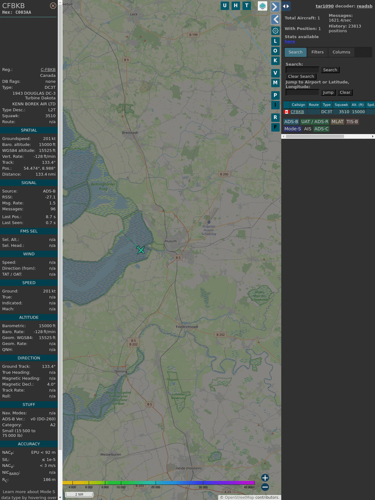
Task: Collapse sidebar with left chevron arrow
Action: (x=275, y=19)
